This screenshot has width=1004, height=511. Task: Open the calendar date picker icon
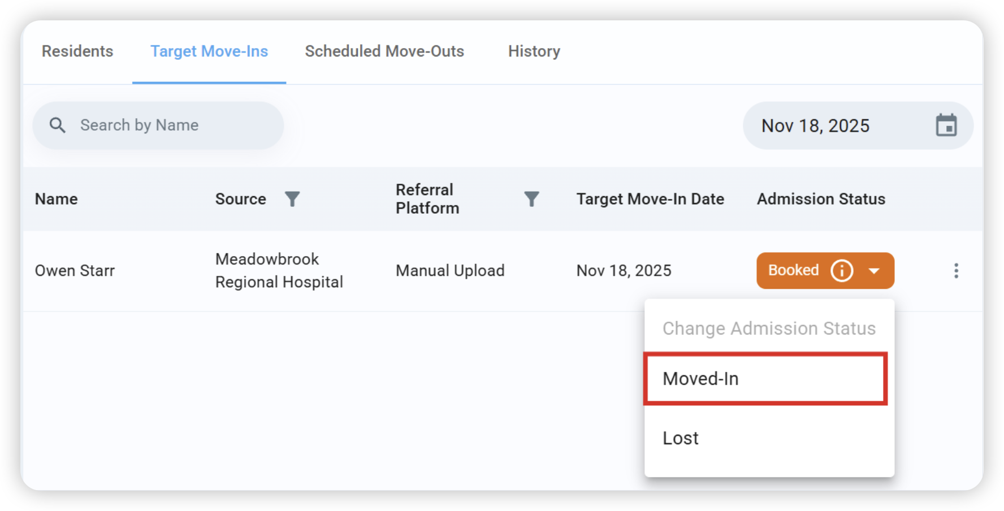coord(946,125)
